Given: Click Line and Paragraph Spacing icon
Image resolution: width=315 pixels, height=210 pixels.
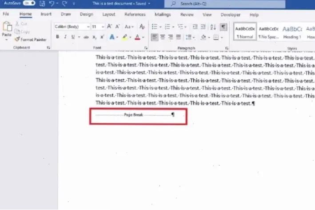Looking at the screenshot, I should [188, 37].
